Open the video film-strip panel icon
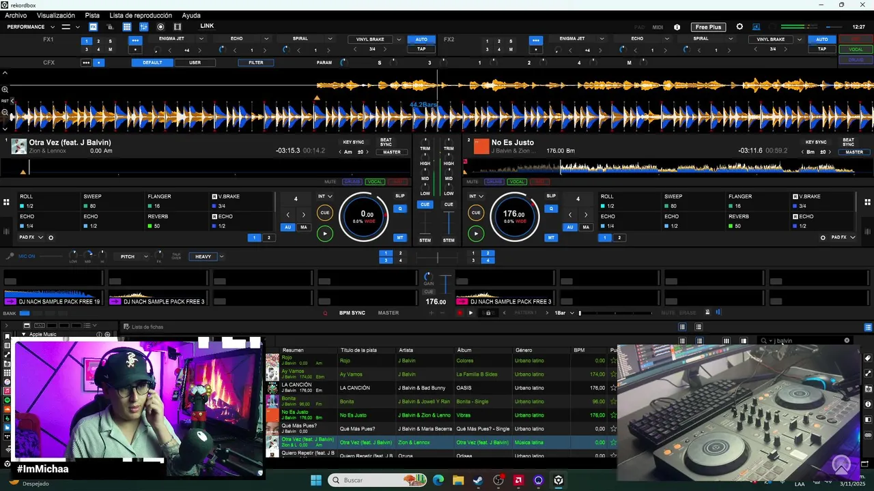This screenshot has height=491, width=874. coord(178,27)
